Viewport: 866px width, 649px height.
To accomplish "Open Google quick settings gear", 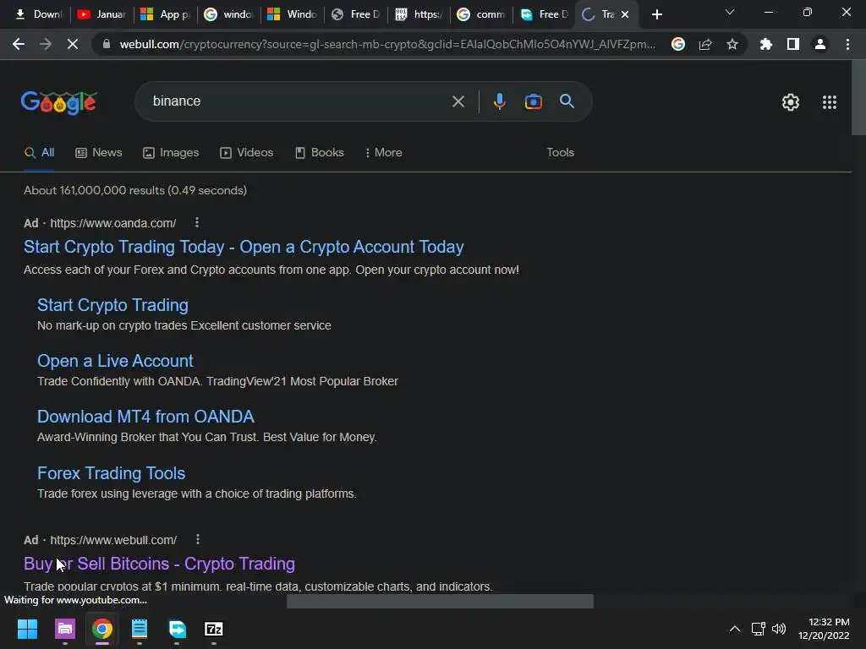I will [791, 102].
